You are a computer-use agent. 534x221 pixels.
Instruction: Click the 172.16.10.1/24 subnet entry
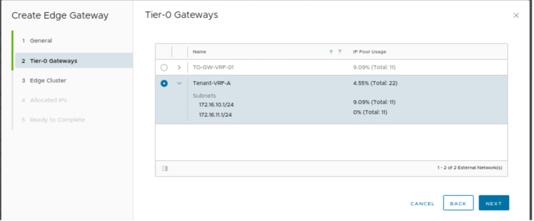tap(216, 105)
